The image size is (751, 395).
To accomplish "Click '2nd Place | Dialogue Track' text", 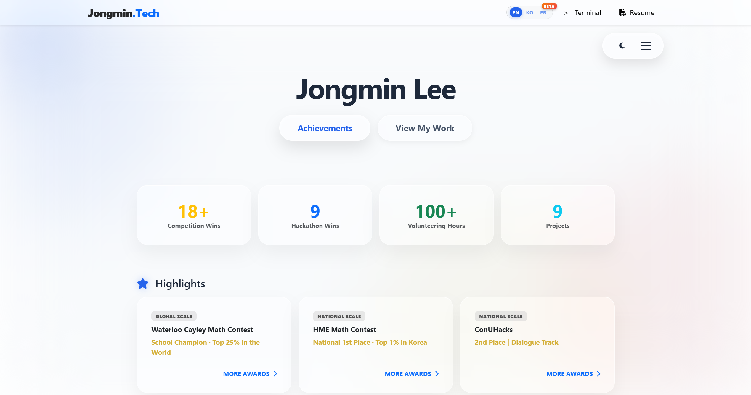I will [x=516, y=342].
